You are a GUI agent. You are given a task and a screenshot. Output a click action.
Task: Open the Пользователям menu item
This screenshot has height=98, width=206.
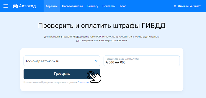[72, 6]
